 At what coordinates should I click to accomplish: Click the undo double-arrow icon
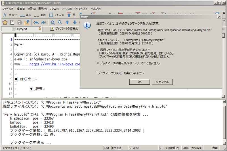(x=36, y=22)
